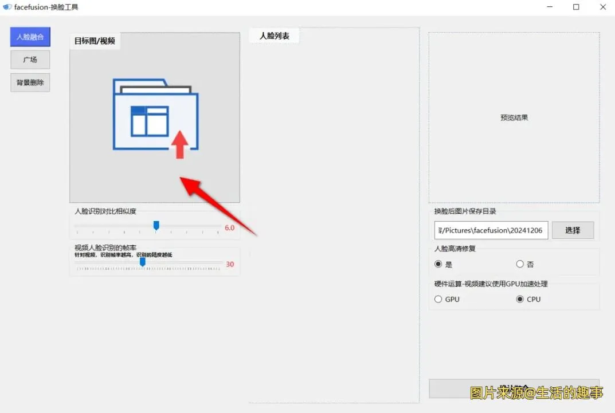
Task: Open the 预览结果 preview result area
Action: 514,117
